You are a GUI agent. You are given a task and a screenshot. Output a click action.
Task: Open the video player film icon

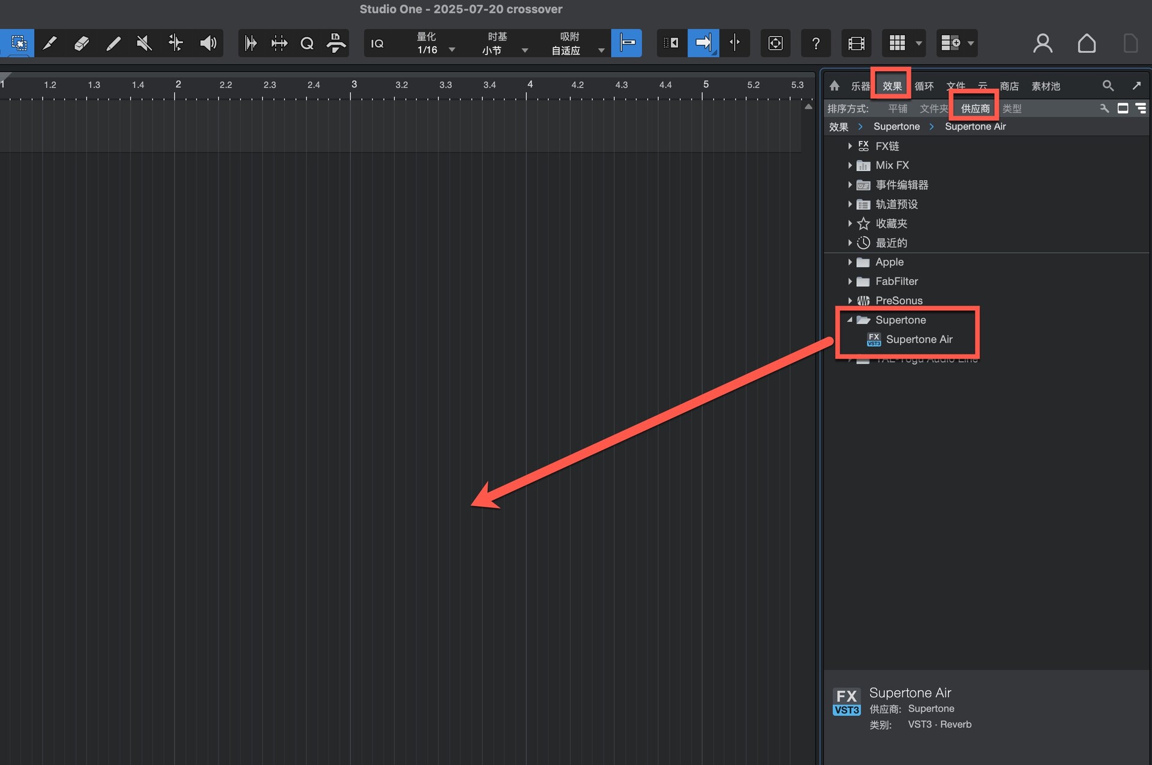856,43
